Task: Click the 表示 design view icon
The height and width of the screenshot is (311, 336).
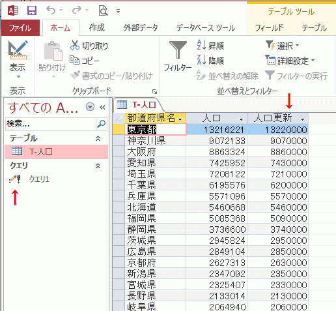Action: coord(18,50)
